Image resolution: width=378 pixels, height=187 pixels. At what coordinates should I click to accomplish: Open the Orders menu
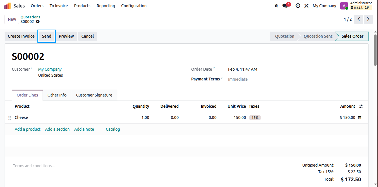pyautogui.click(x=37, y=6)
